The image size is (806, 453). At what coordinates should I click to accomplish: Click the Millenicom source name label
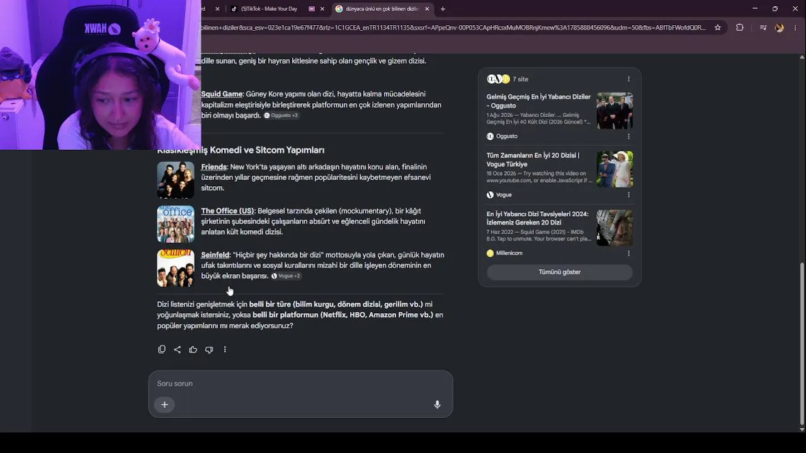pos(509,254)
